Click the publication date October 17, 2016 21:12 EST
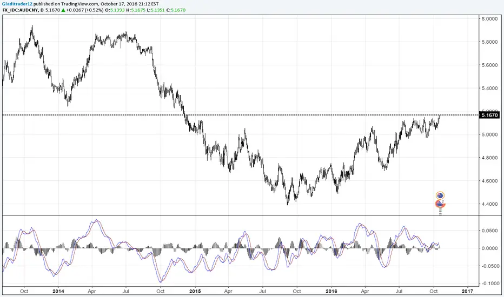 pos(130,4)
